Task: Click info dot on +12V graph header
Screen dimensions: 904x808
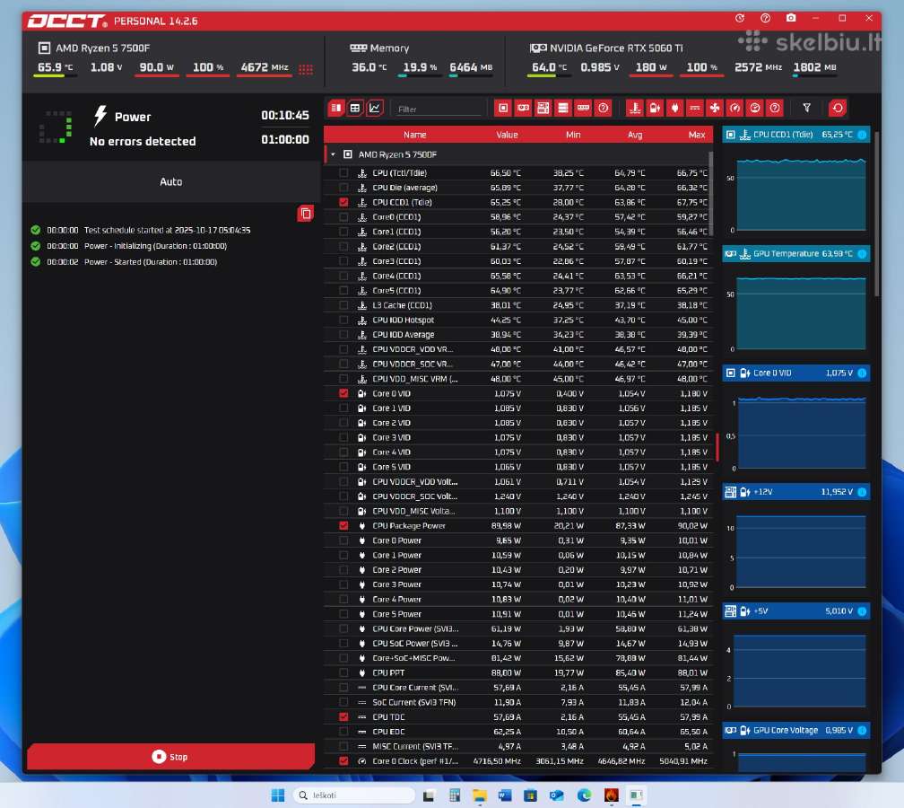Action: coord(862,492)
